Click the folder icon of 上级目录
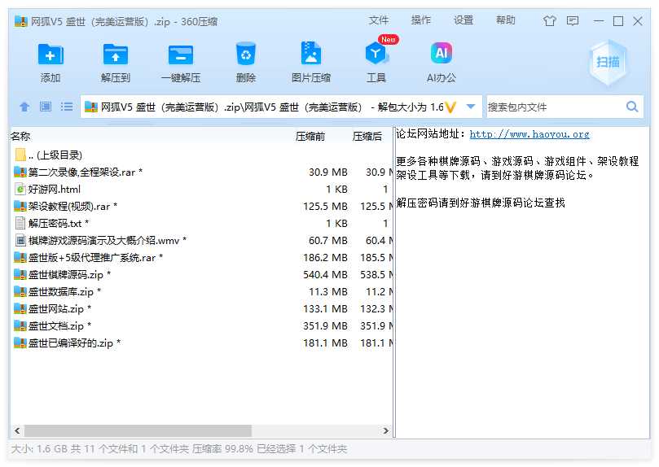This screenshot has width=659, height=467. tap(20, 155)
